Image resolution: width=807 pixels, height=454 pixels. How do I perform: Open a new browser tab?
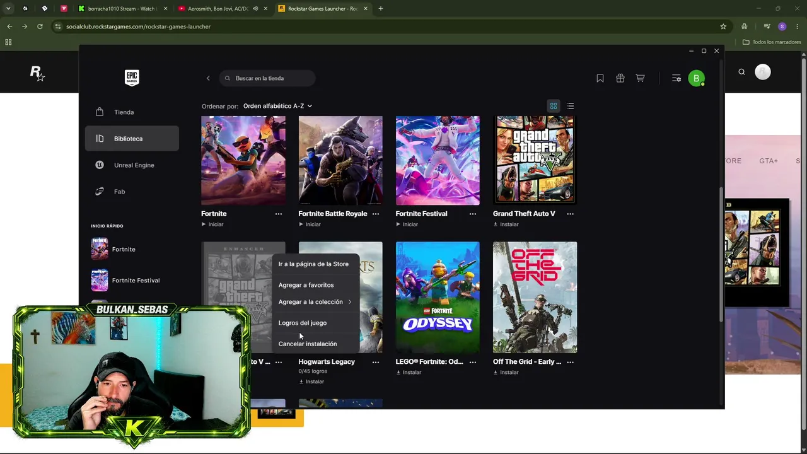click(381, 9)
